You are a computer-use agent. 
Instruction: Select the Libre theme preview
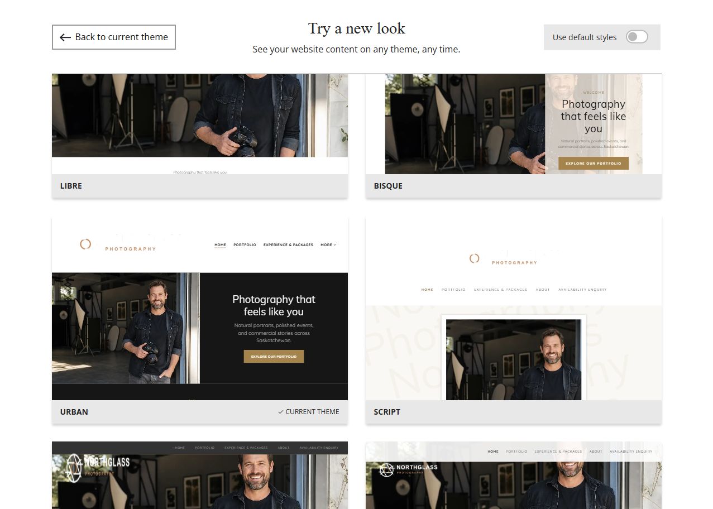tap(200, 124)
